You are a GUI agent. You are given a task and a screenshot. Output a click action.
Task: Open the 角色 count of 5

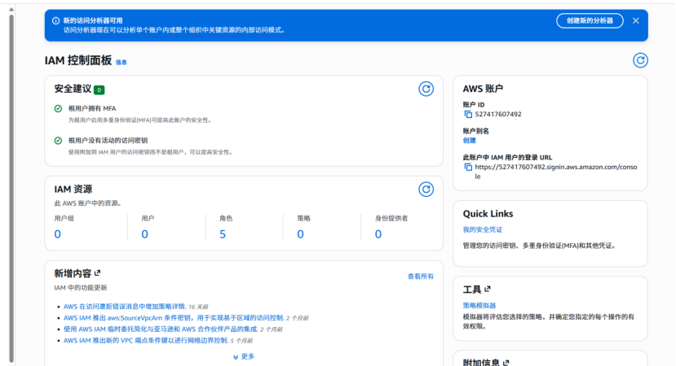[223, 234]
